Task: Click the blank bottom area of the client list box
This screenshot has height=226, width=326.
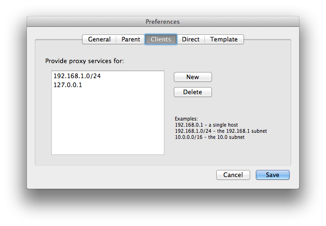Action: tap(107, 147)
